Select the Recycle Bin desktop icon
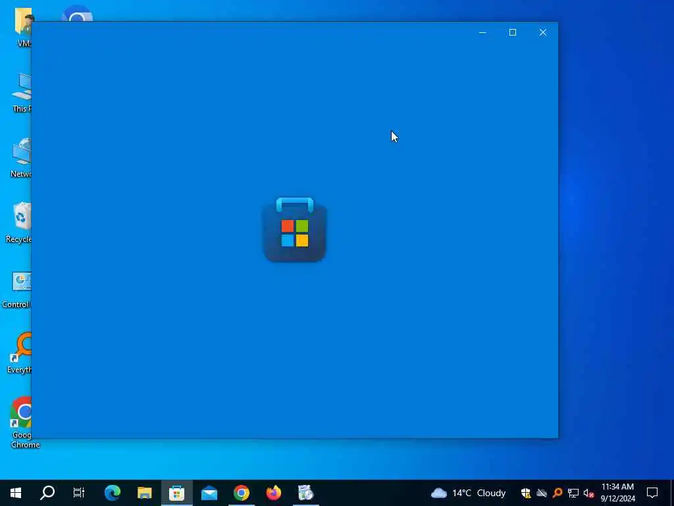This screenshot has height=506, width=674. [x=19, y=223]
